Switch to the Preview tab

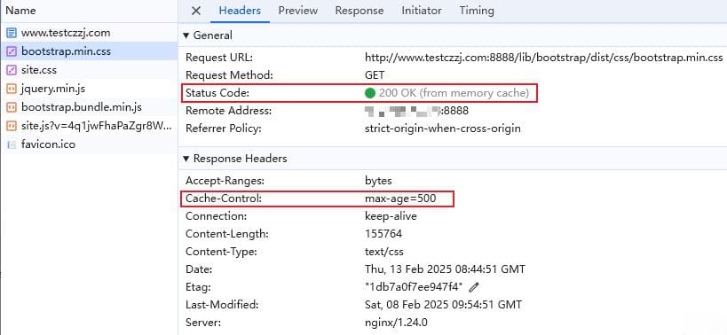[298, 11]
